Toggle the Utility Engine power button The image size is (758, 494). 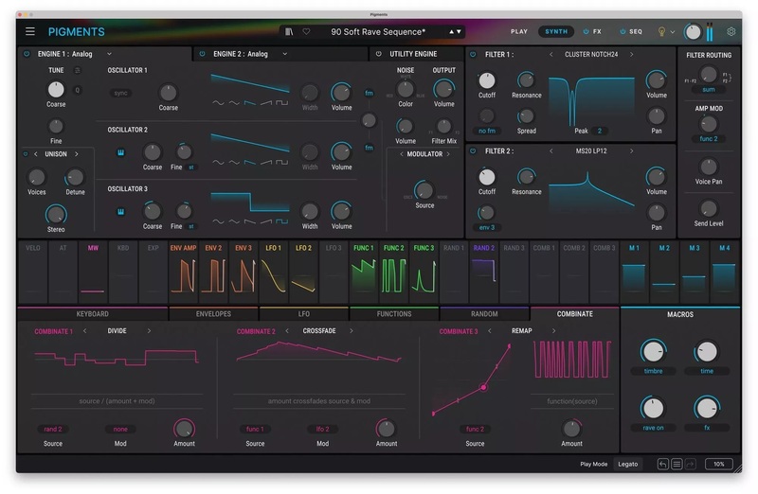379,54
